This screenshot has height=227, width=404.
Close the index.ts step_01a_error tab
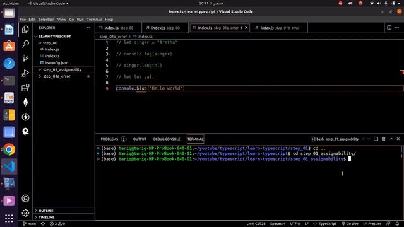(246, 28)
